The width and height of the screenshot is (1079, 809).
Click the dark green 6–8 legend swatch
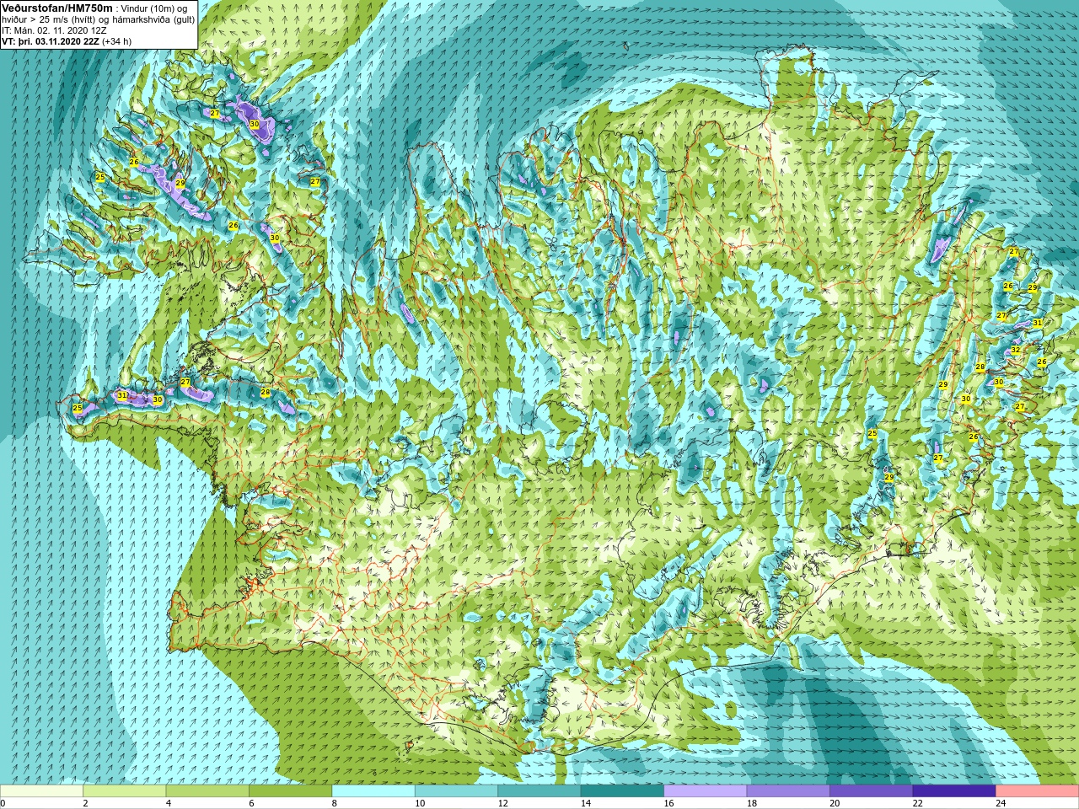point(291,791)
